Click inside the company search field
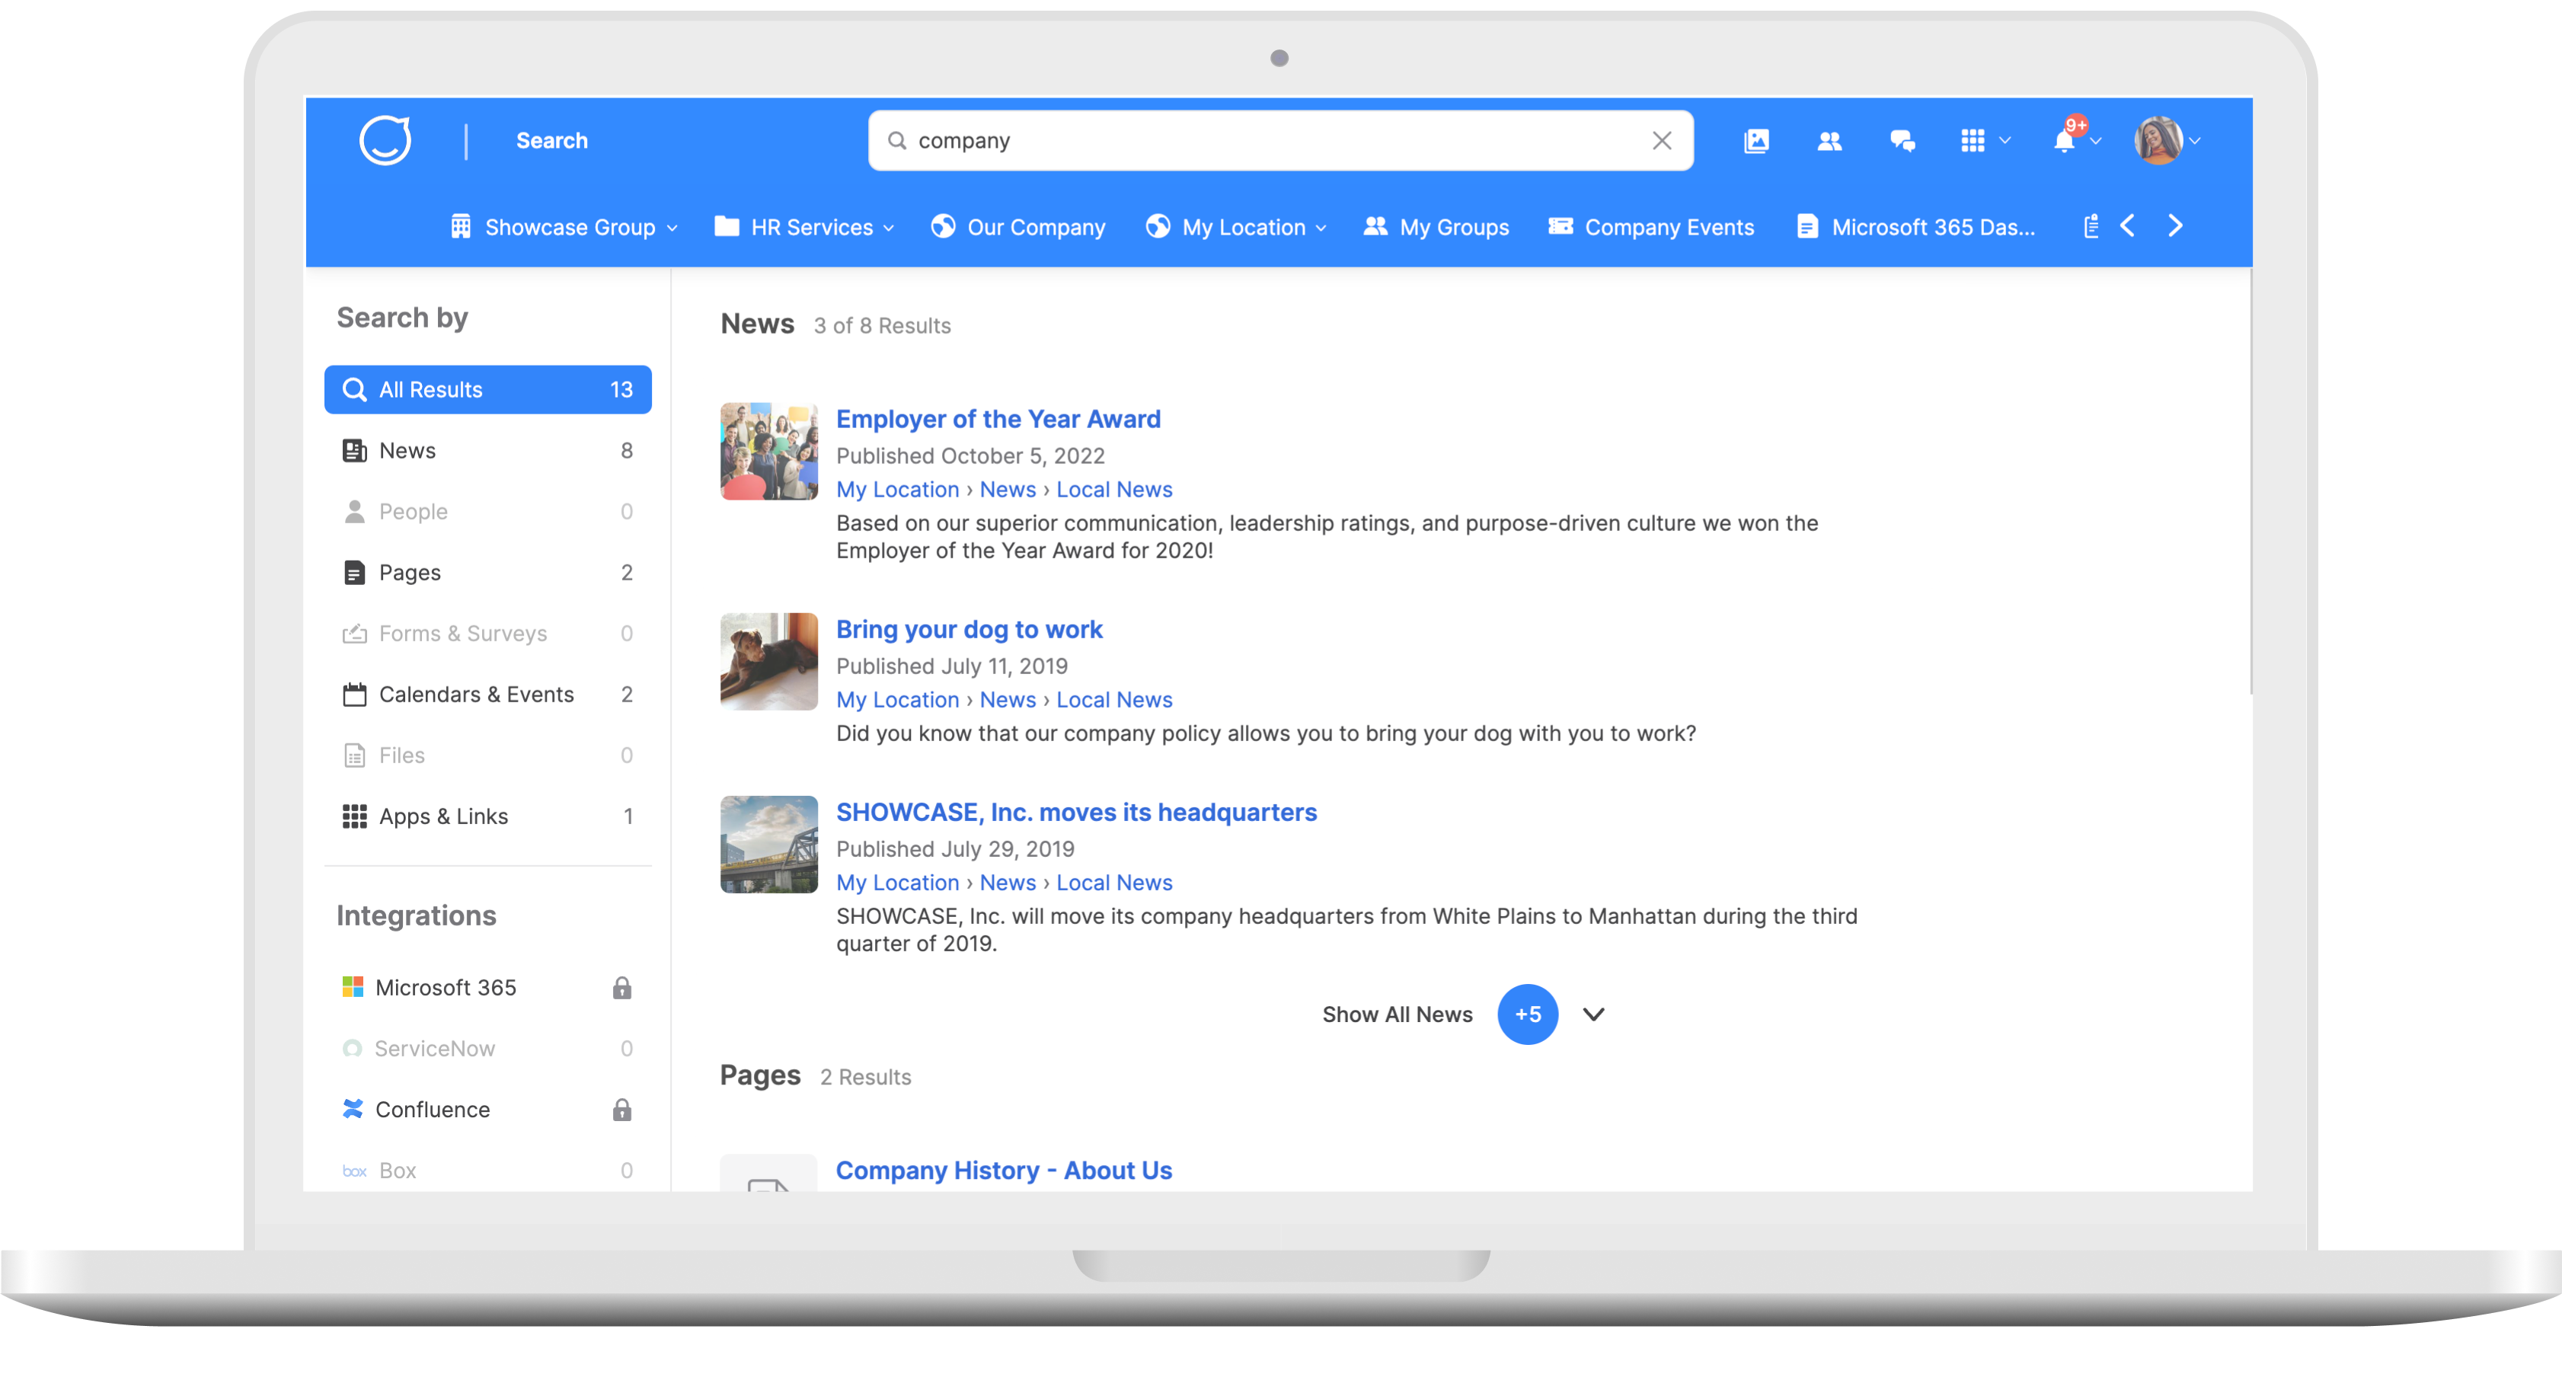 click(1280, 140)
